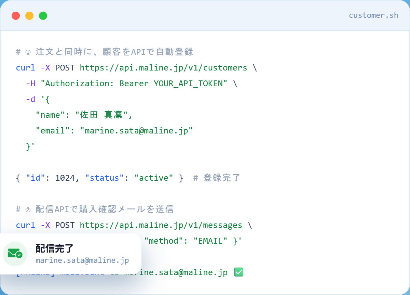Click the yellow minimize window dot
The width and height of the screenshot is (410, 295).
29,16
